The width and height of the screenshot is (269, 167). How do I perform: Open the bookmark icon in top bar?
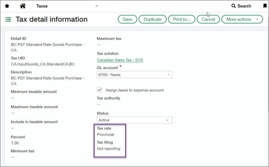click(265, 6)
